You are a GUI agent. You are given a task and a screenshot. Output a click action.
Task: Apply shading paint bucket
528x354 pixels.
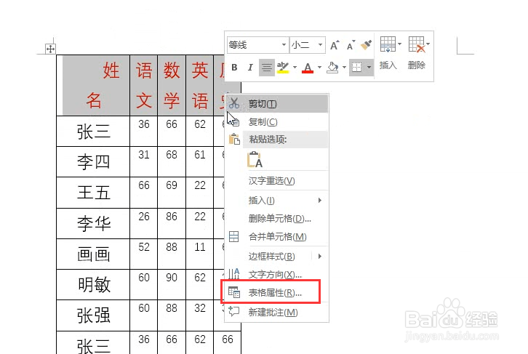pos(332,68)
